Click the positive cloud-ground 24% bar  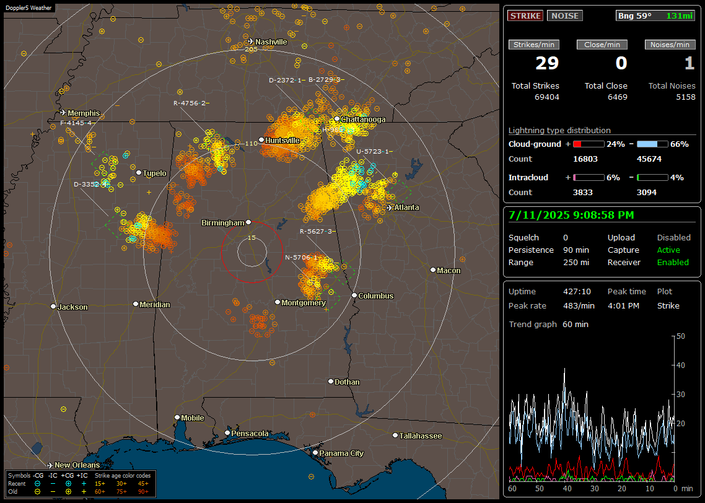589,144
